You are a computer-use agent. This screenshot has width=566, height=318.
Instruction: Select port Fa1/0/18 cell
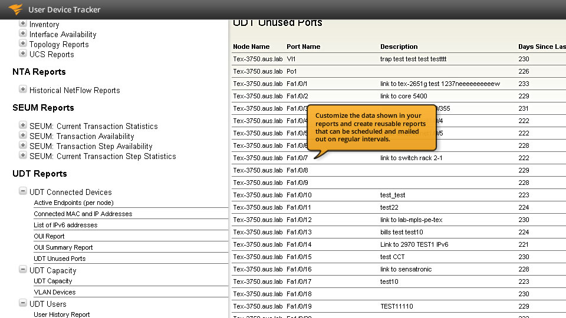pyautogui.click(x=299, y=294)
